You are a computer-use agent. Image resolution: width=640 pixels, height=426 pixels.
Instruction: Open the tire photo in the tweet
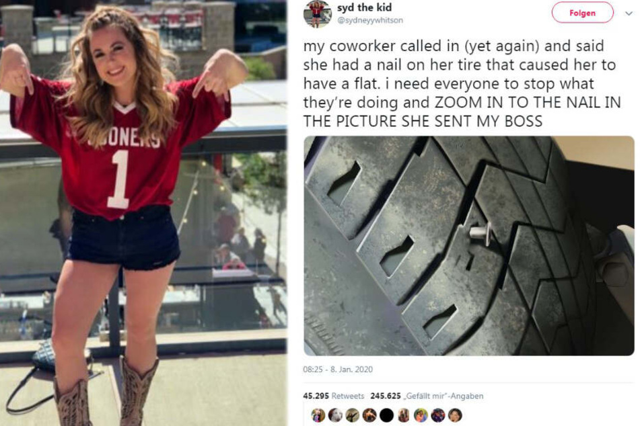(x=469, y=245)
